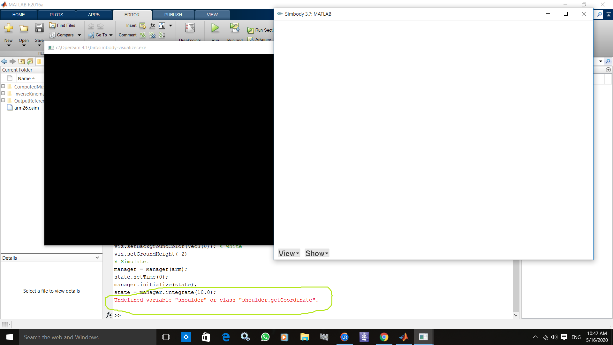The height and width of the screenshot is (345, 613).
Task: Open Microsoft Edge from the taskbar
Action: 226,337
